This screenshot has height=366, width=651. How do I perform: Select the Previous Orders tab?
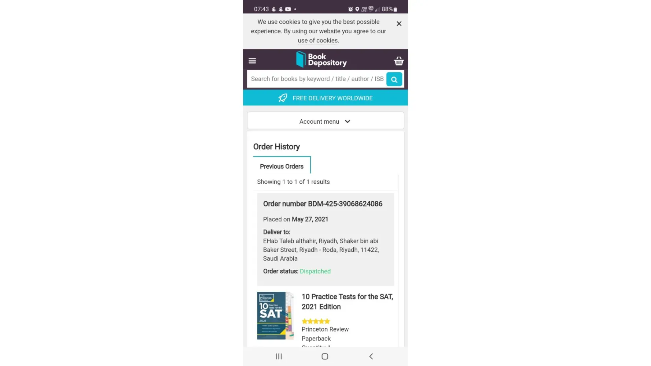pyautogui.click(x=282, y=166)
